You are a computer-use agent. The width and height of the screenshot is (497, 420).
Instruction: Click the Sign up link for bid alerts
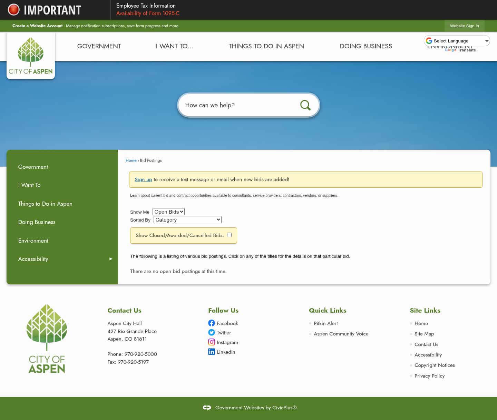[x=143, y=179]
